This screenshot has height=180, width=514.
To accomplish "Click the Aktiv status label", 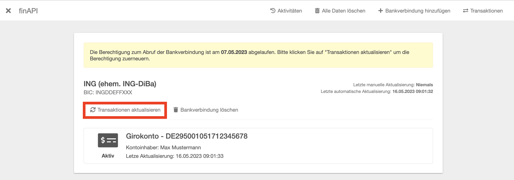I will point(108,156).
